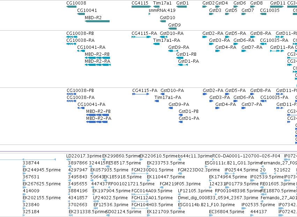Click the Tim17a1-PA protein label
Viewport: 297px width, 217px height.
[x=168, y=98]
